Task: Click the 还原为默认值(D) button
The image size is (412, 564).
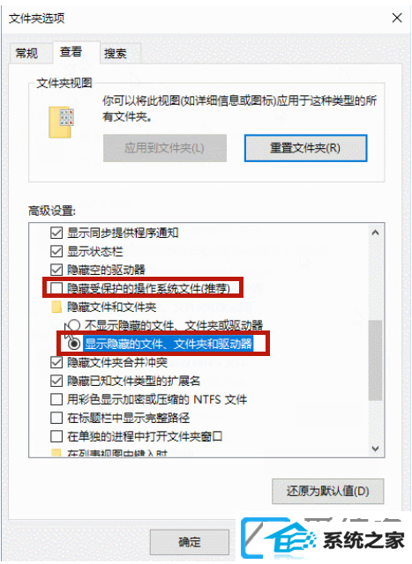Action: pos(327,491)
